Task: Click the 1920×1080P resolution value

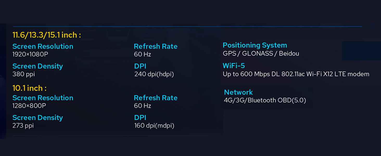Action: [x=30, y=54]
